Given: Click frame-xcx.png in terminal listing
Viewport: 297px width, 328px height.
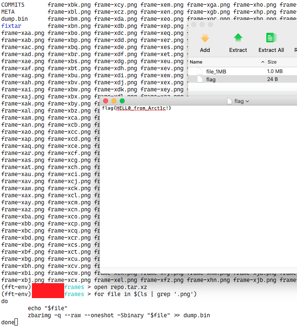Looking at the screenshot, I should (69, 280).
